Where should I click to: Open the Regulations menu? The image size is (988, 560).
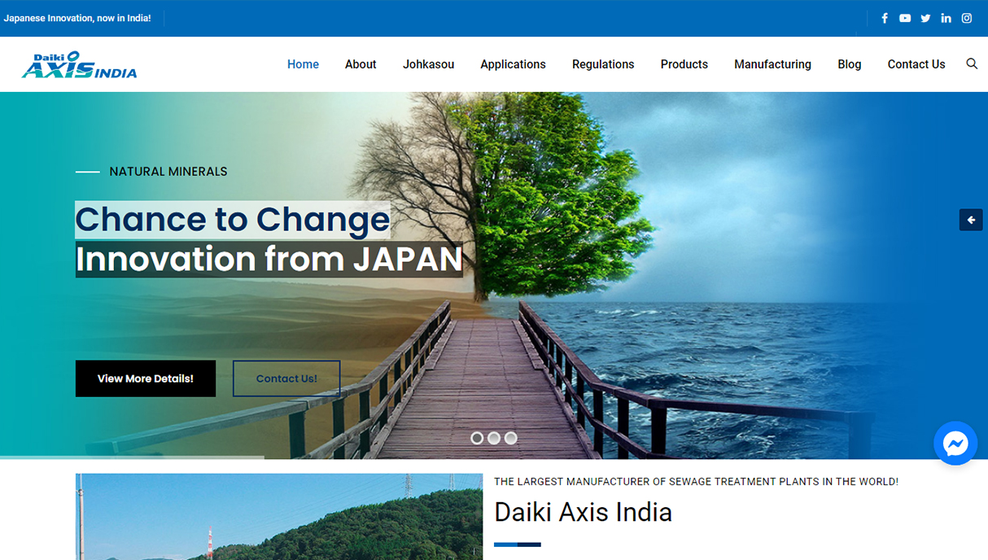coord(603,64)
